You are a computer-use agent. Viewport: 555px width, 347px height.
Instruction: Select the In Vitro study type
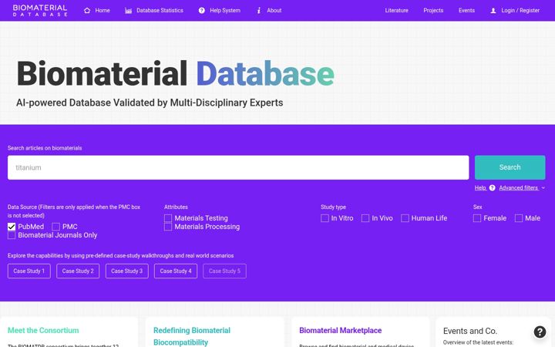(x=325, y=218)
